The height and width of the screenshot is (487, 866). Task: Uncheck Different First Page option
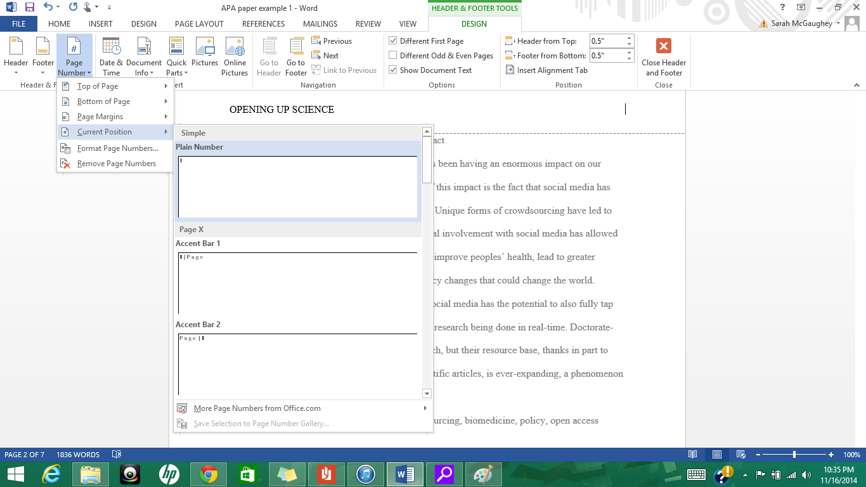coord(394,41)
